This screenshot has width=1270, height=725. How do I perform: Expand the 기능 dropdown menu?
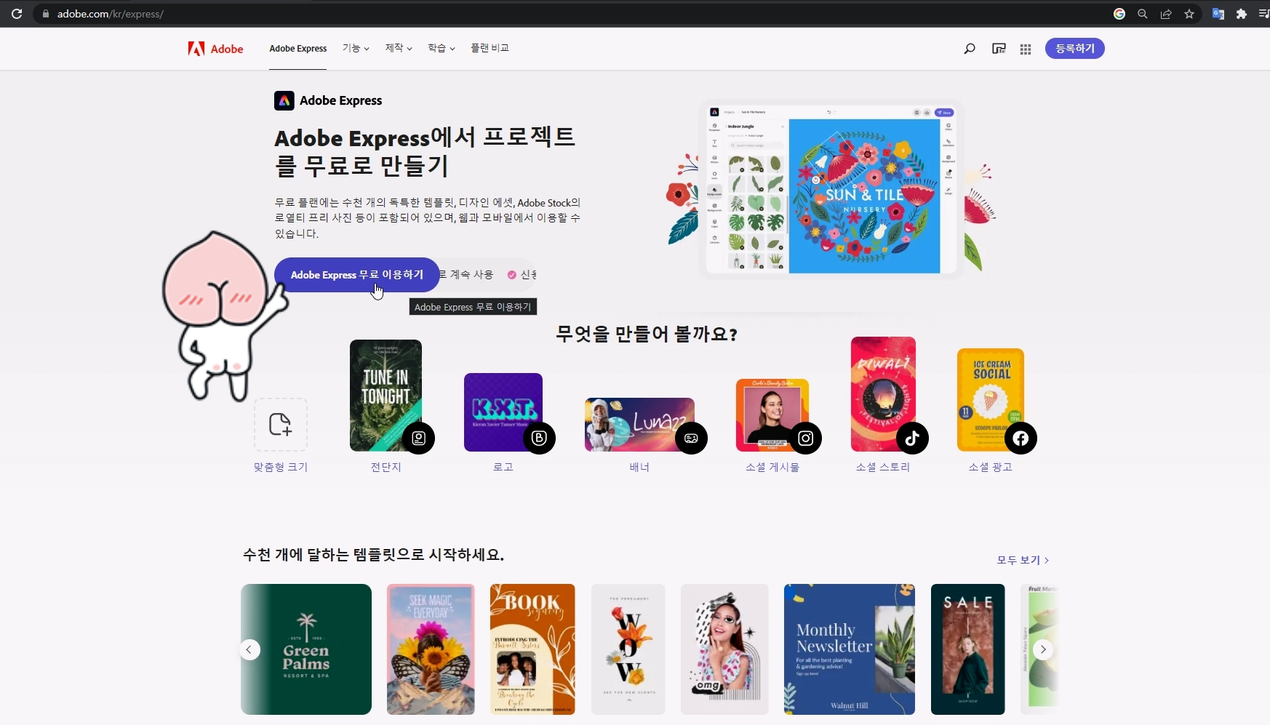pos(356,48)
